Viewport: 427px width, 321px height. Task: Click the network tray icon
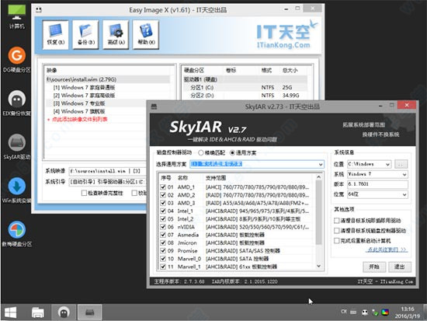click(x=375, y=312)
